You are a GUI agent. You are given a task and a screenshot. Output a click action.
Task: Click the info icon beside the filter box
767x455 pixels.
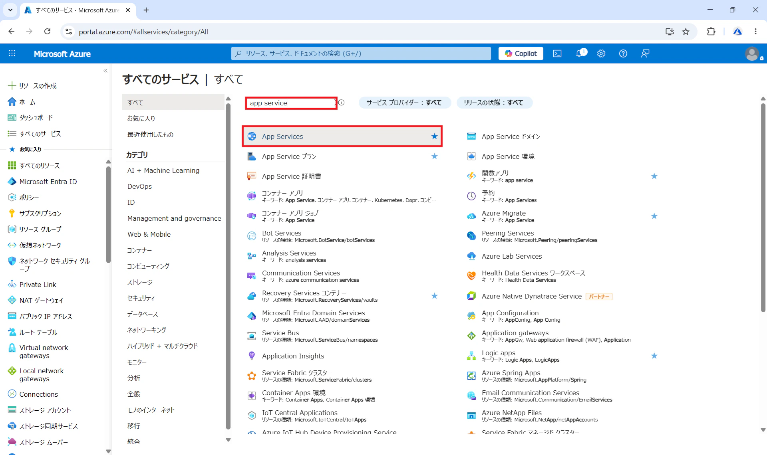342,103
